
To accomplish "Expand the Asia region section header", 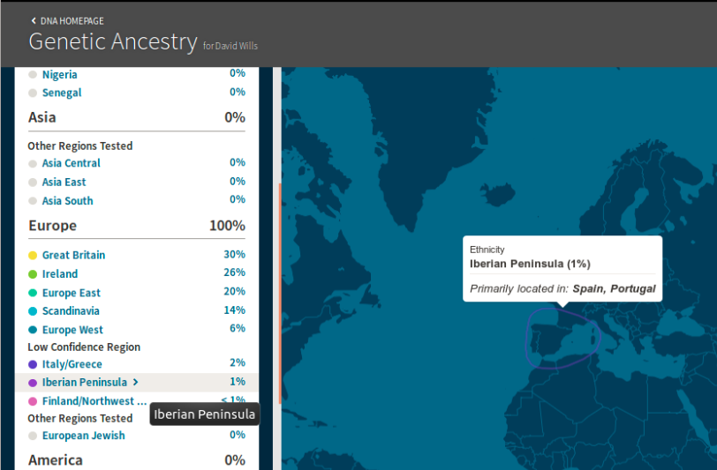I will (136, 117).
